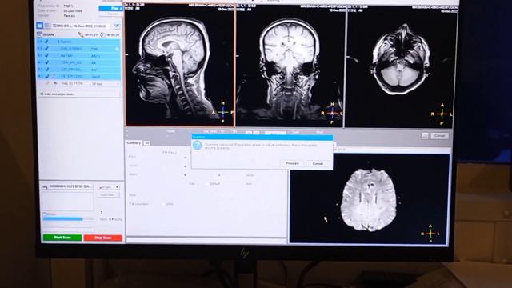Click the red Stop Scan button
The image size is (512, 288).
click(103, 238)
